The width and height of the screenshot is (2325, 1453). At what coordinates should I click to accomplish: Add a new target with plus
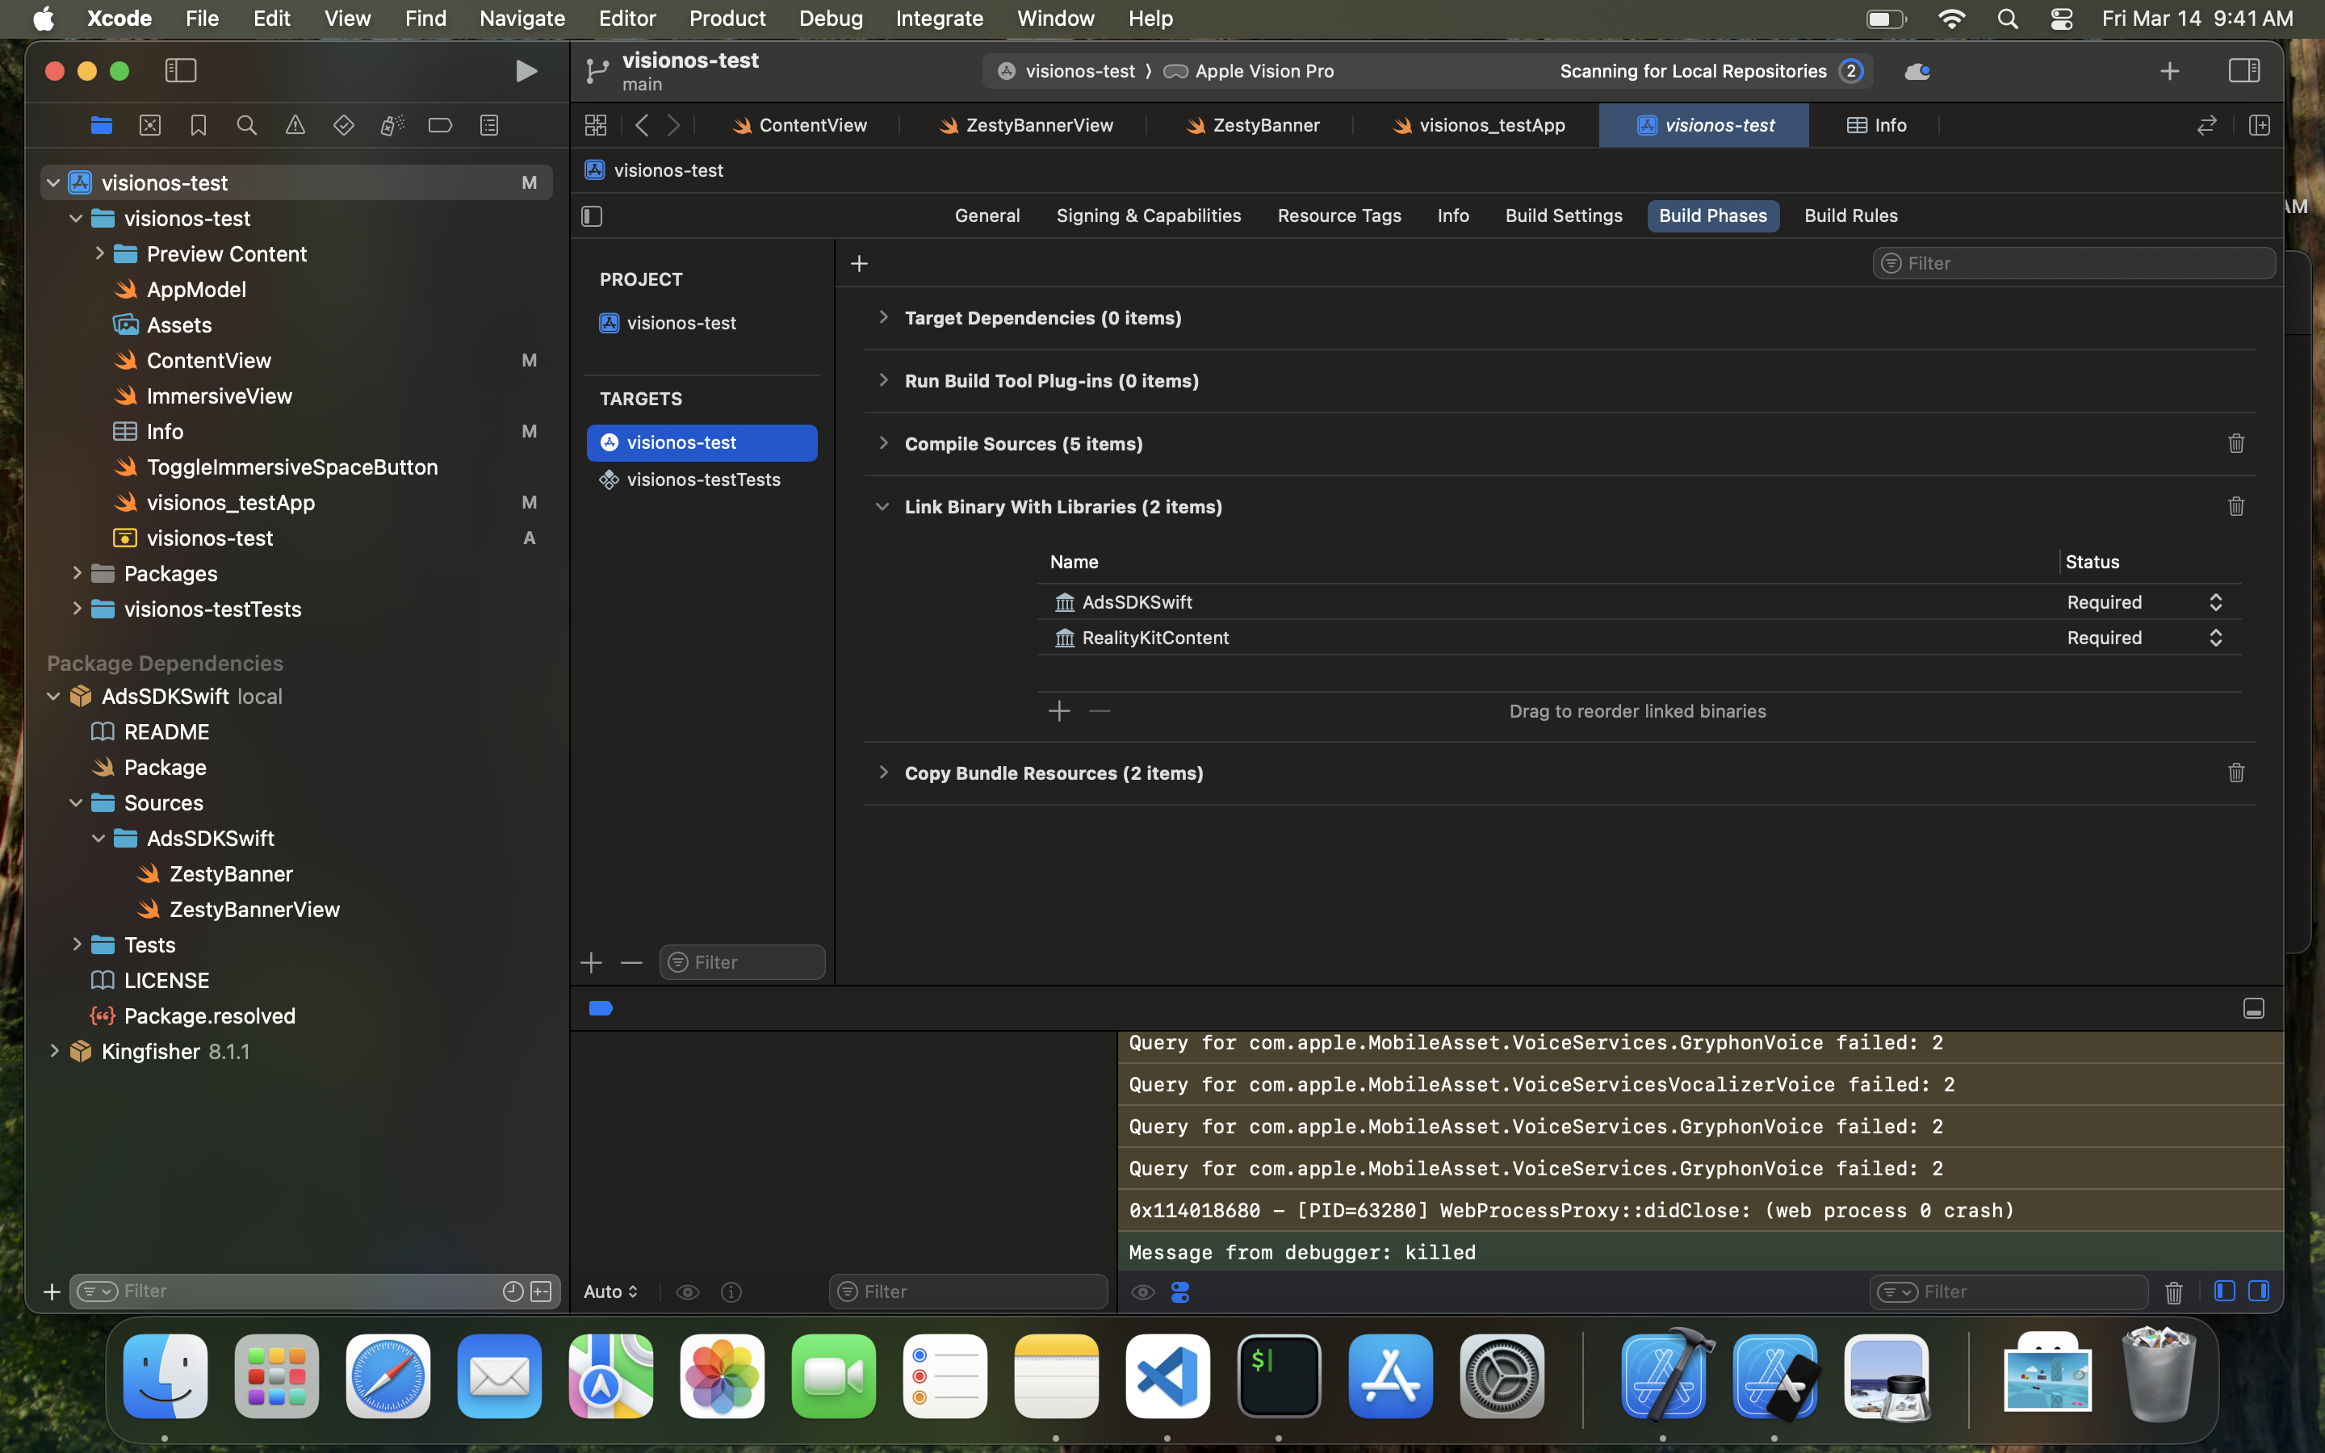point(591,962)
